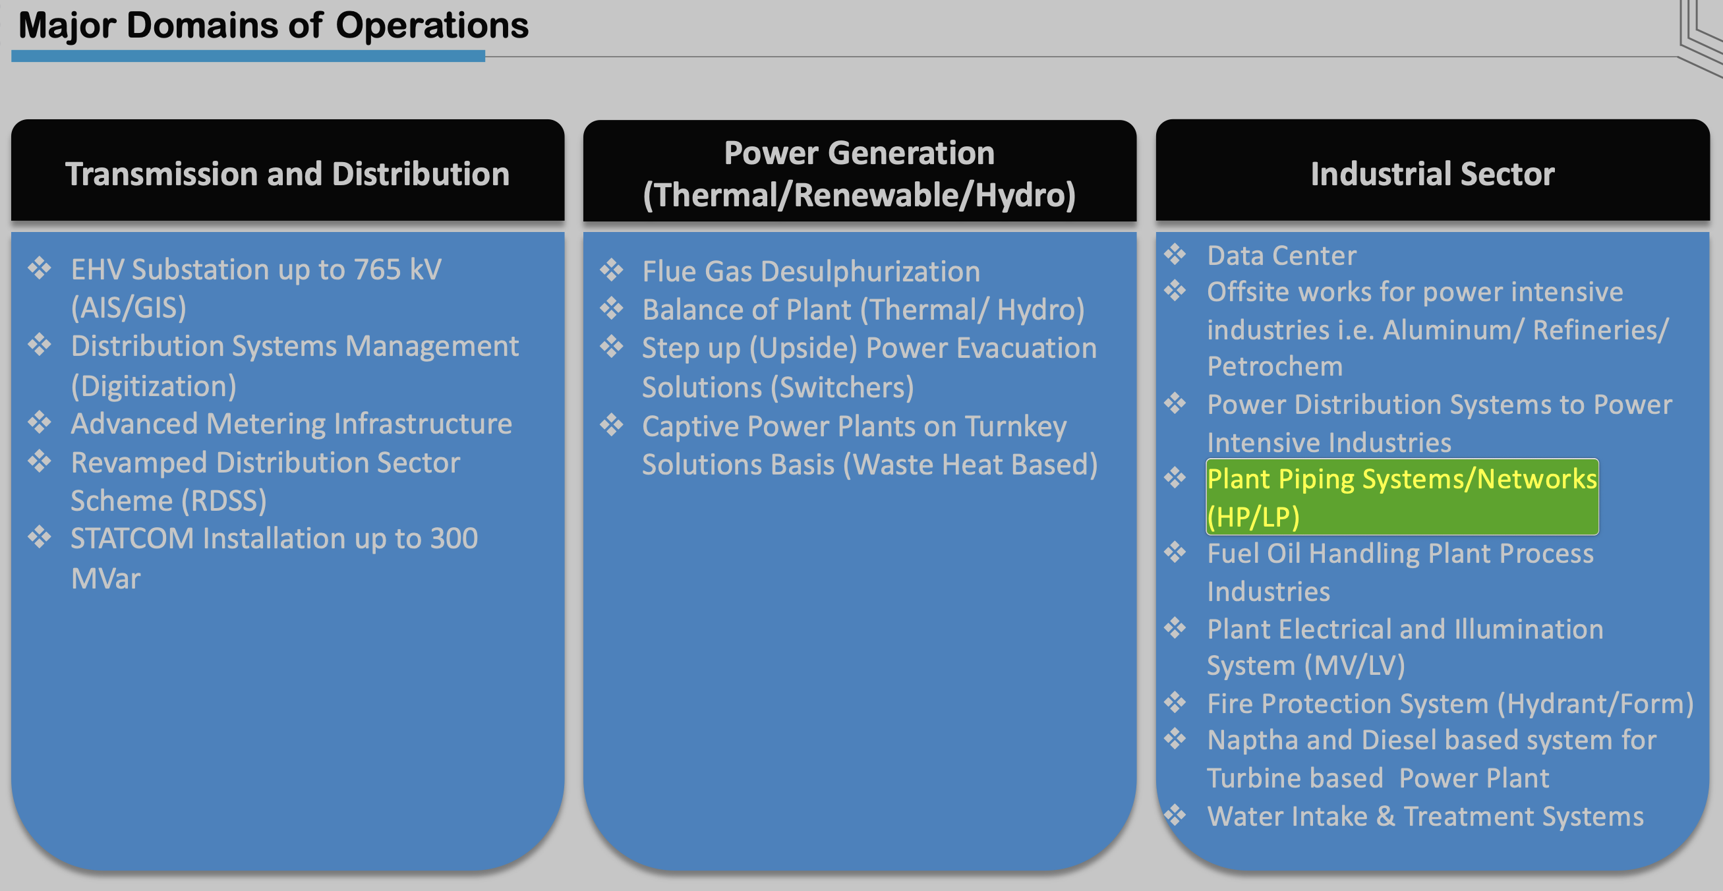
Task: Click the Naptha and Diesel based system text
Action: point(1431,759)
